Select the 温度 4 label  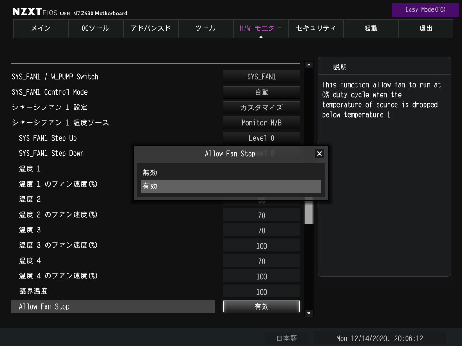click(x=30, y=260)
